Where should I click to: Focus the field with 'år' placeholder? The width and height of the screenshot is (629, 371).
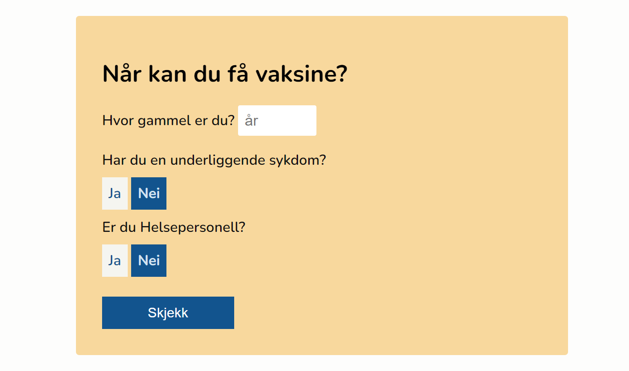coord(277,121)
